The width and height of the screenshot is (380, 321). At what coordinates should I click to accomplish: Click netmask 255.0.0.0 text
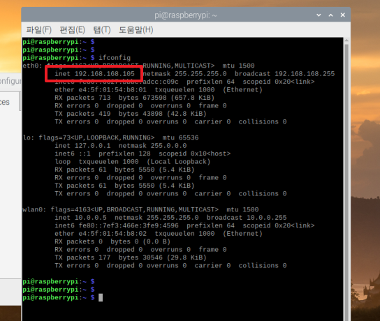coord(152,146)
